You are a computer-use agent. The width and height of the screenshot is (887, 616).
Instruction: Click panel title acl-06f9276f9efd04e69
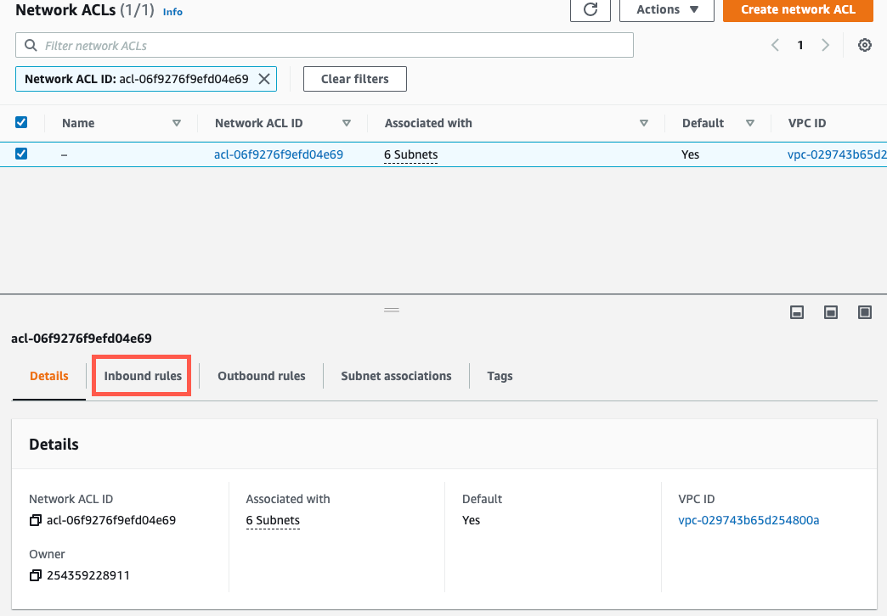point(82,339)
